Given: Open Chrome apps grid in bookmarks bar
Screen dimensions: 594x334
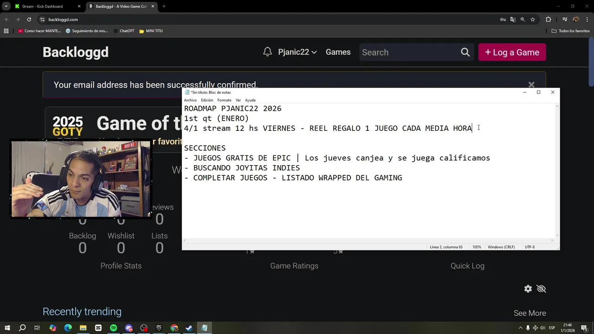Looking at the screenshot, I should tap(6, 31).
